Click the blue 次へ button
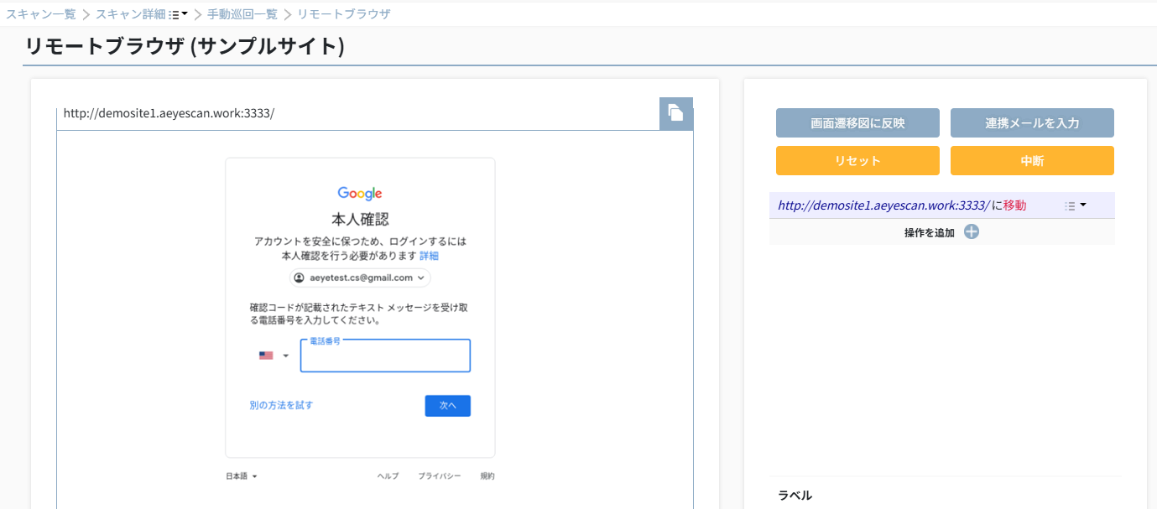The image size is (1157, 509). [447, 406]
